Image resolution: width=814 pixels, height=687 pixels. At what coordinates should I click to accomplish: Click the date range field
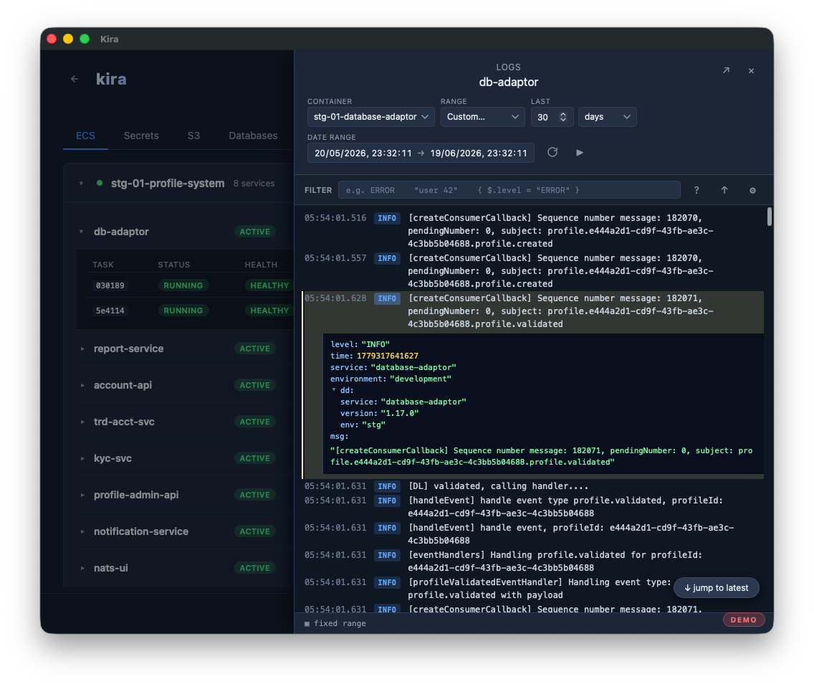tap(421, 153)
